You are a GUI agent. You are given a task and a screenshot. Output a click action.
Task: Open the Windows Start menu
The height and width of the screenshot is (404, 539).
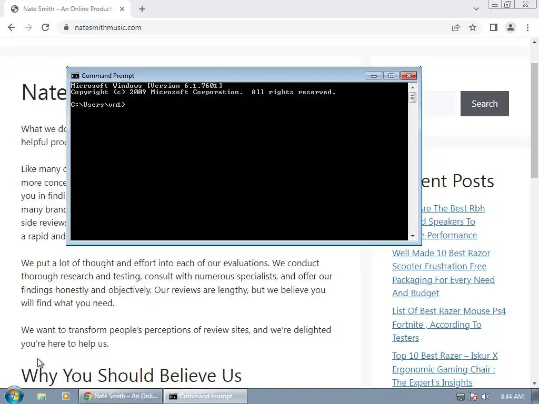(14, 396)
